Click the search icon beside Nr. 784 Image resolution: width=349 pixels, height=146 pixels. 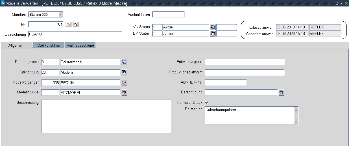pos(75,24)
